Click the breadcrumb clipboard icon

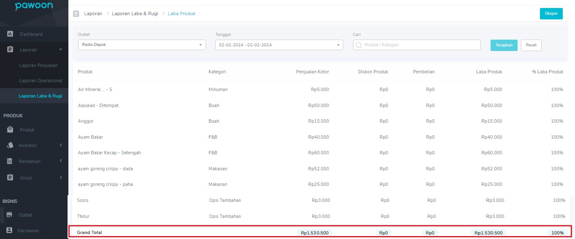tap(76, 13)
